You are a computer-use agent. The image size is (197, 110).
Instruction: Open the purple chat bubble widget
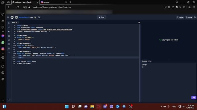click(x=194, y=97)
